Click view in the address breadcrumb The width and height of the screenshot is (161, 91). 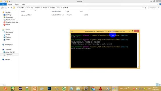(x=59, y=8)
